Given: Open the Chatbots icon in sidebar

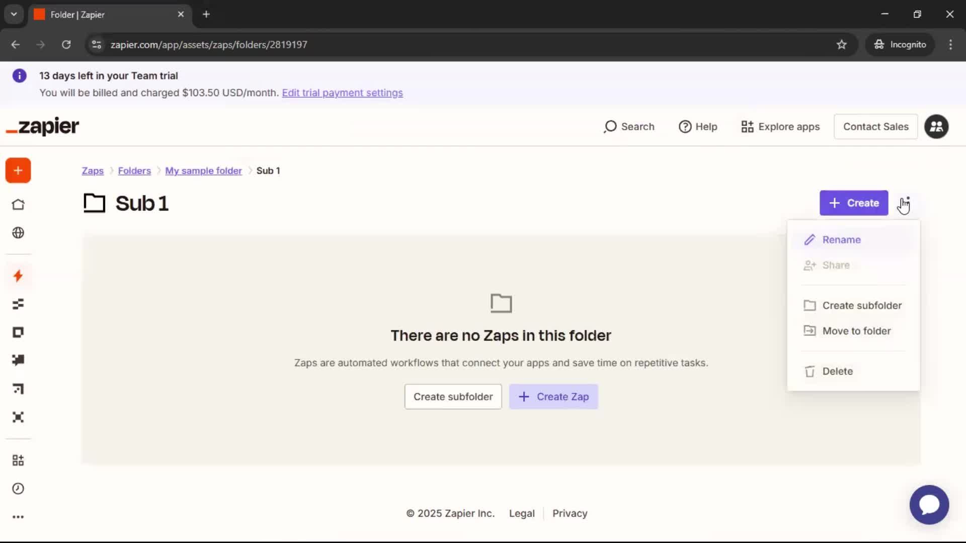Looking at the screenshot, I should [x=18, y=360].
